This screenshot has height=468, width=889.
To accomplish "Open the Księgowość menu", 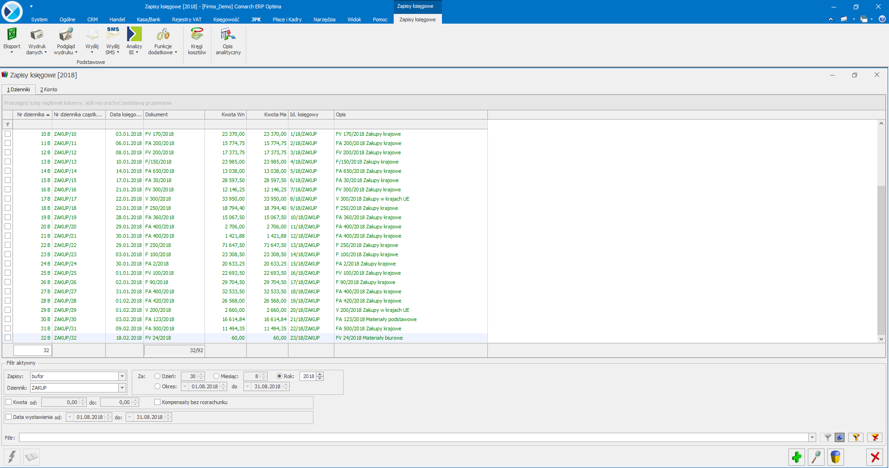I will 226,19.
